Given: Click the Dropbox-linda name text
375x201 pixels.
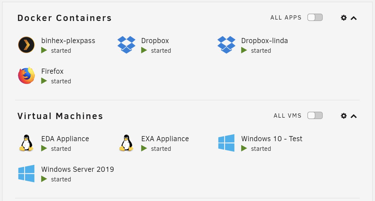Looking at the screenshot, I should click(264, 41).
